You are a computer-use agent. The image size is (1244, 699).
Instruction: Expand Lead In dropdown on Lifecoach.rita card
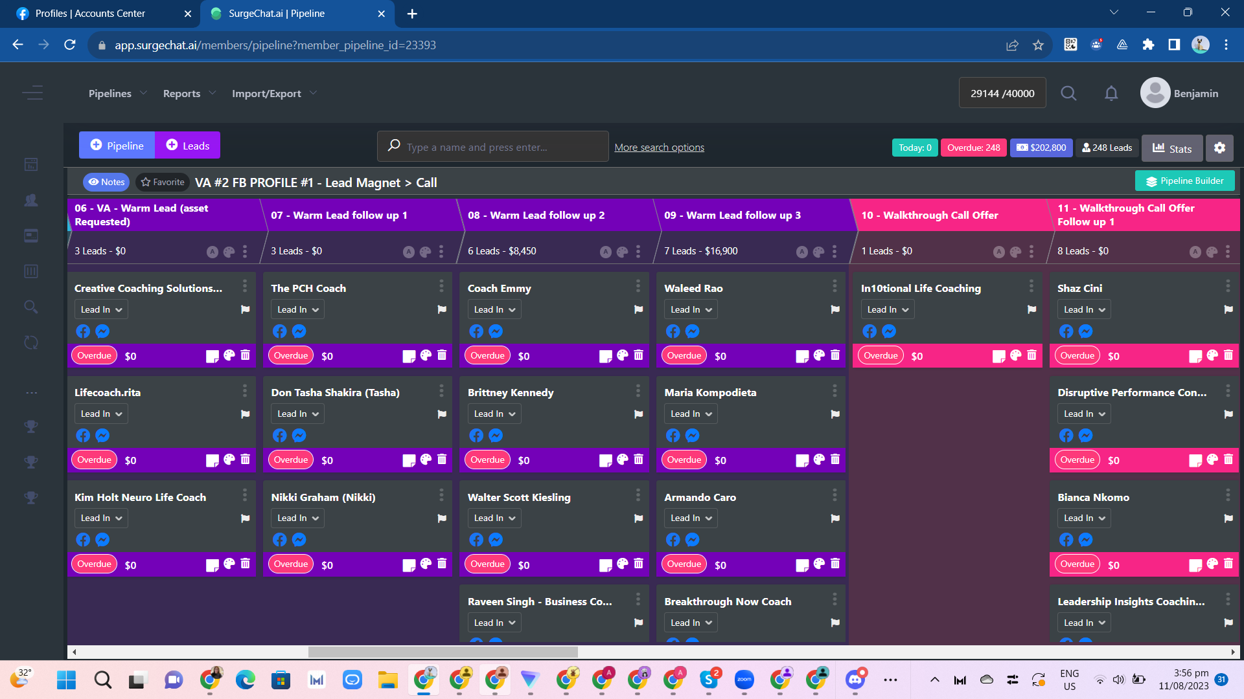(101, 414)
